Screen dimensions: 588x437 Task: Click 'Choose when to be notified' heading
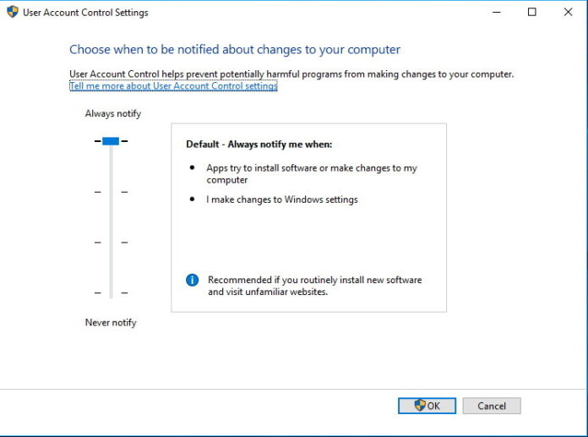pyautogui.click(x=235, y=50)
